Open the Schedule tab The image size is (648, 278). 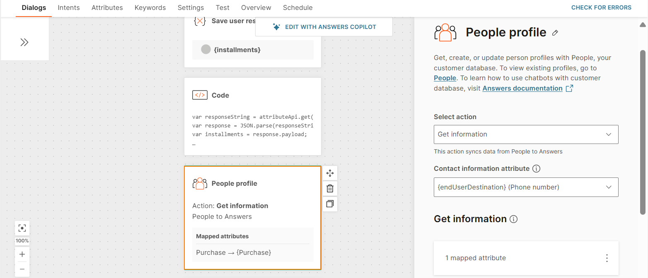point(298,7)
